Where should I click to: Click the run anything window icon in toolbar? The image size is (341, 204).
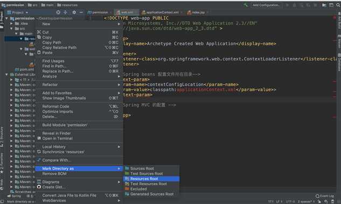(331, 5)
